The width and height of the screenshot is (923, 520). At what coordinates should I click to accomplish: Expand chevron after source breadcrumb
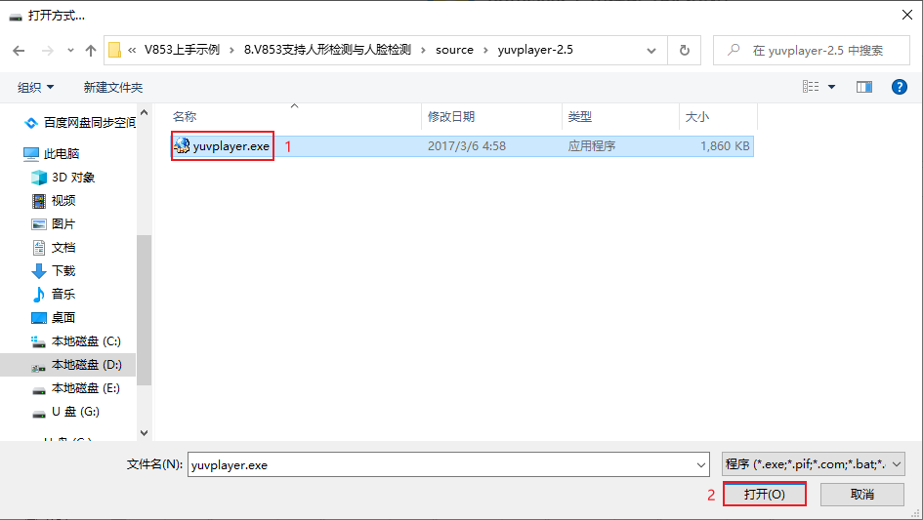coord(485,50)
